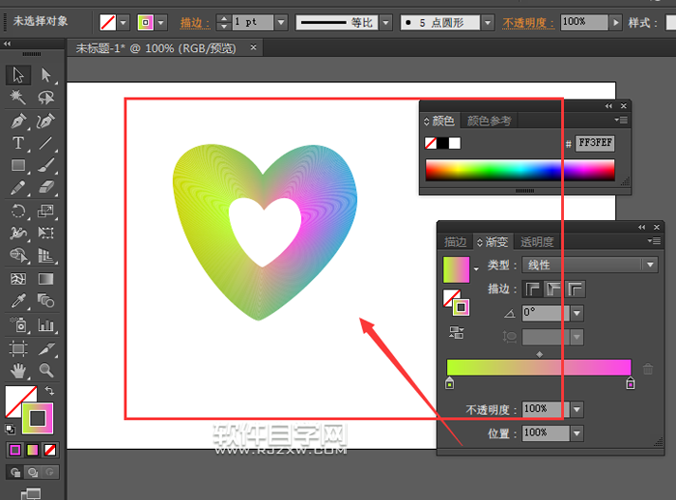Select the Gradient tool in toolbox
Viewport: 676px width, 500px height.
45,279
